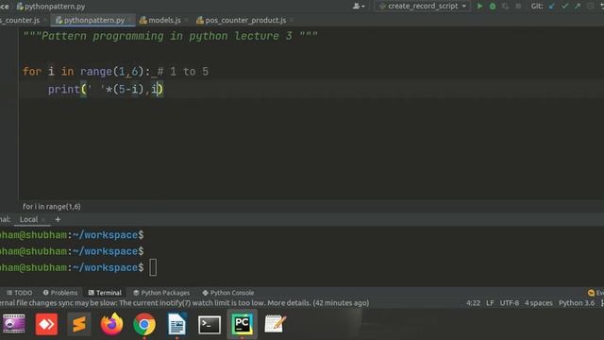This screenshot has width=604, height=340.
Task: Place cursor in the print statement line
Action: pyautogui.click(x=106, y=90)
